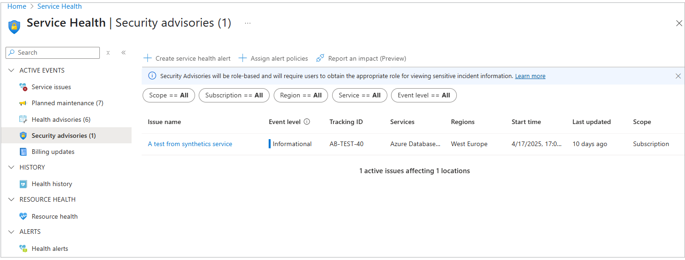Collapse the sidebar with double chevron
Screen dimensions: 685x260
[x=123, y=53]
